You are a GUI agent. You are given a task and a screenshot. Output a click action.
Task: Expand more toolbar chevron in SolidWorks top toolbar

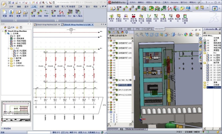pos(207,8)
